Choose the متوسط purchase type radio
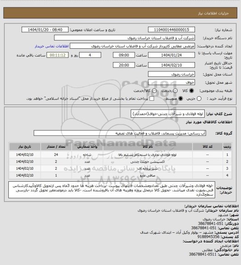This screenshot has width=241, height=265. click(181, 98)
